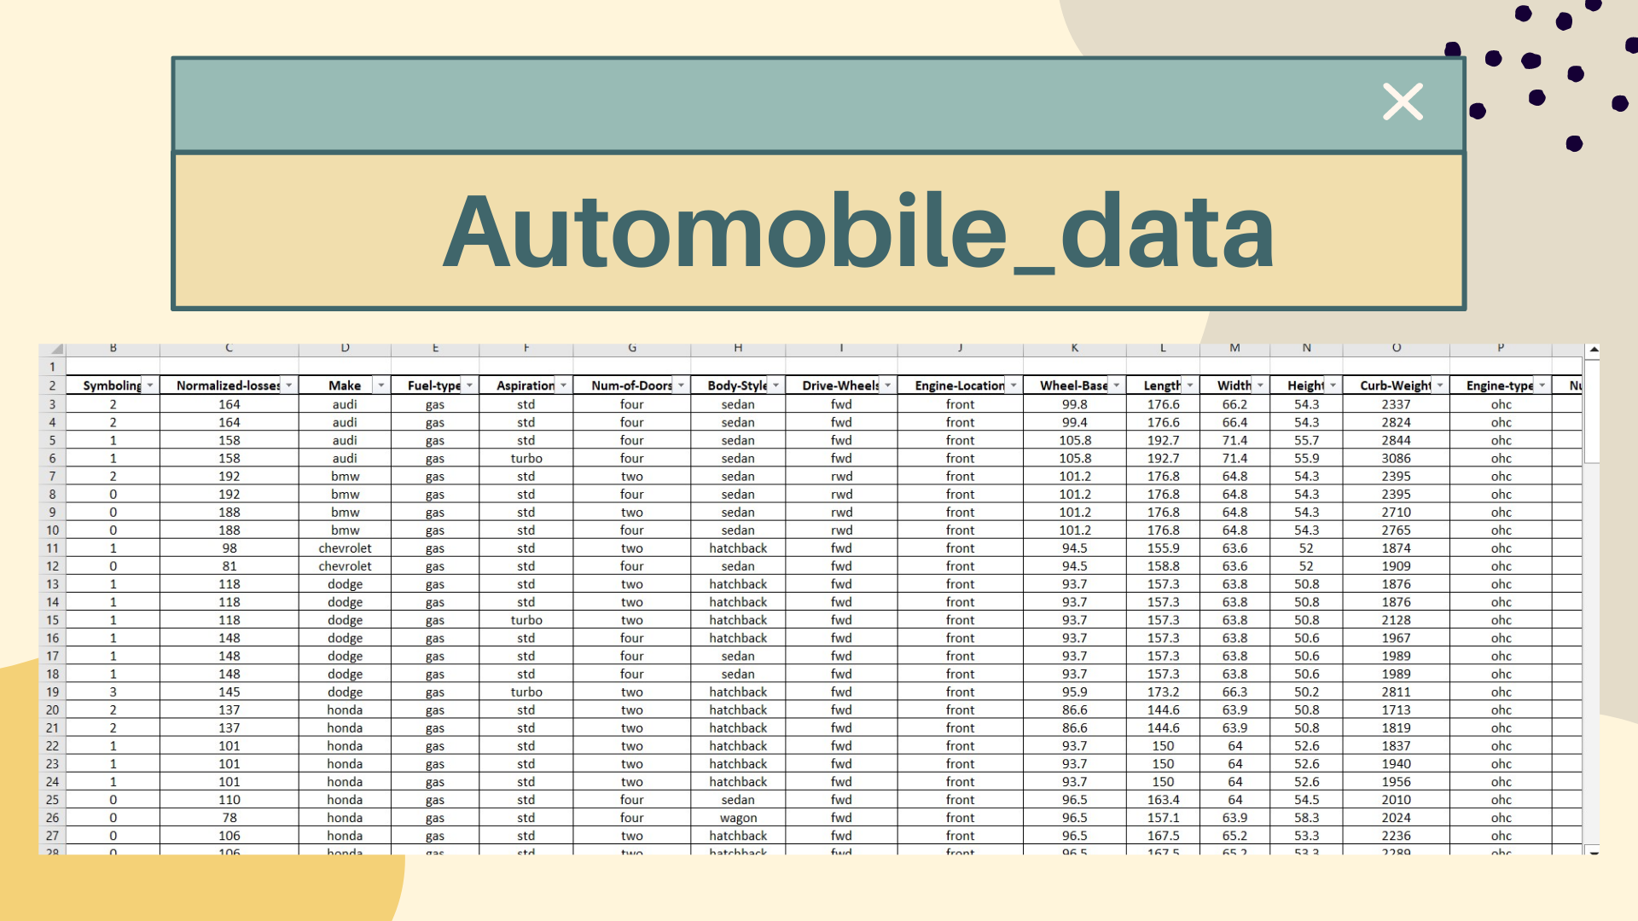This screenshot has width=1638, height=921.
Task: Click the '65.2' width cell in row 27
Action: pyautogui.click(x=1234, y=836)
